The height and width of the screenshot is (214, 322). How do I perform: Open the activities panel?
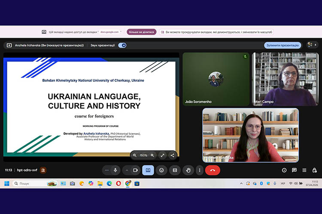[x=304, y=170]
